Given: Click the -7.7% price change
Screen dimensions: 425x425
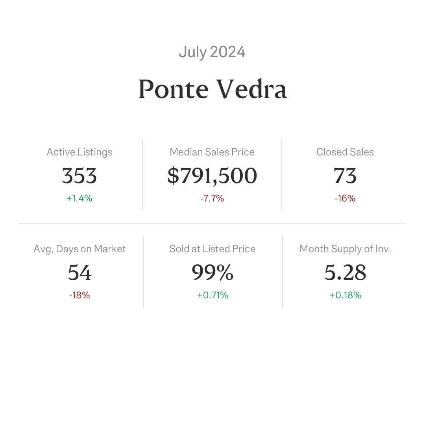Looking at the screenshot, I should 212,198.
